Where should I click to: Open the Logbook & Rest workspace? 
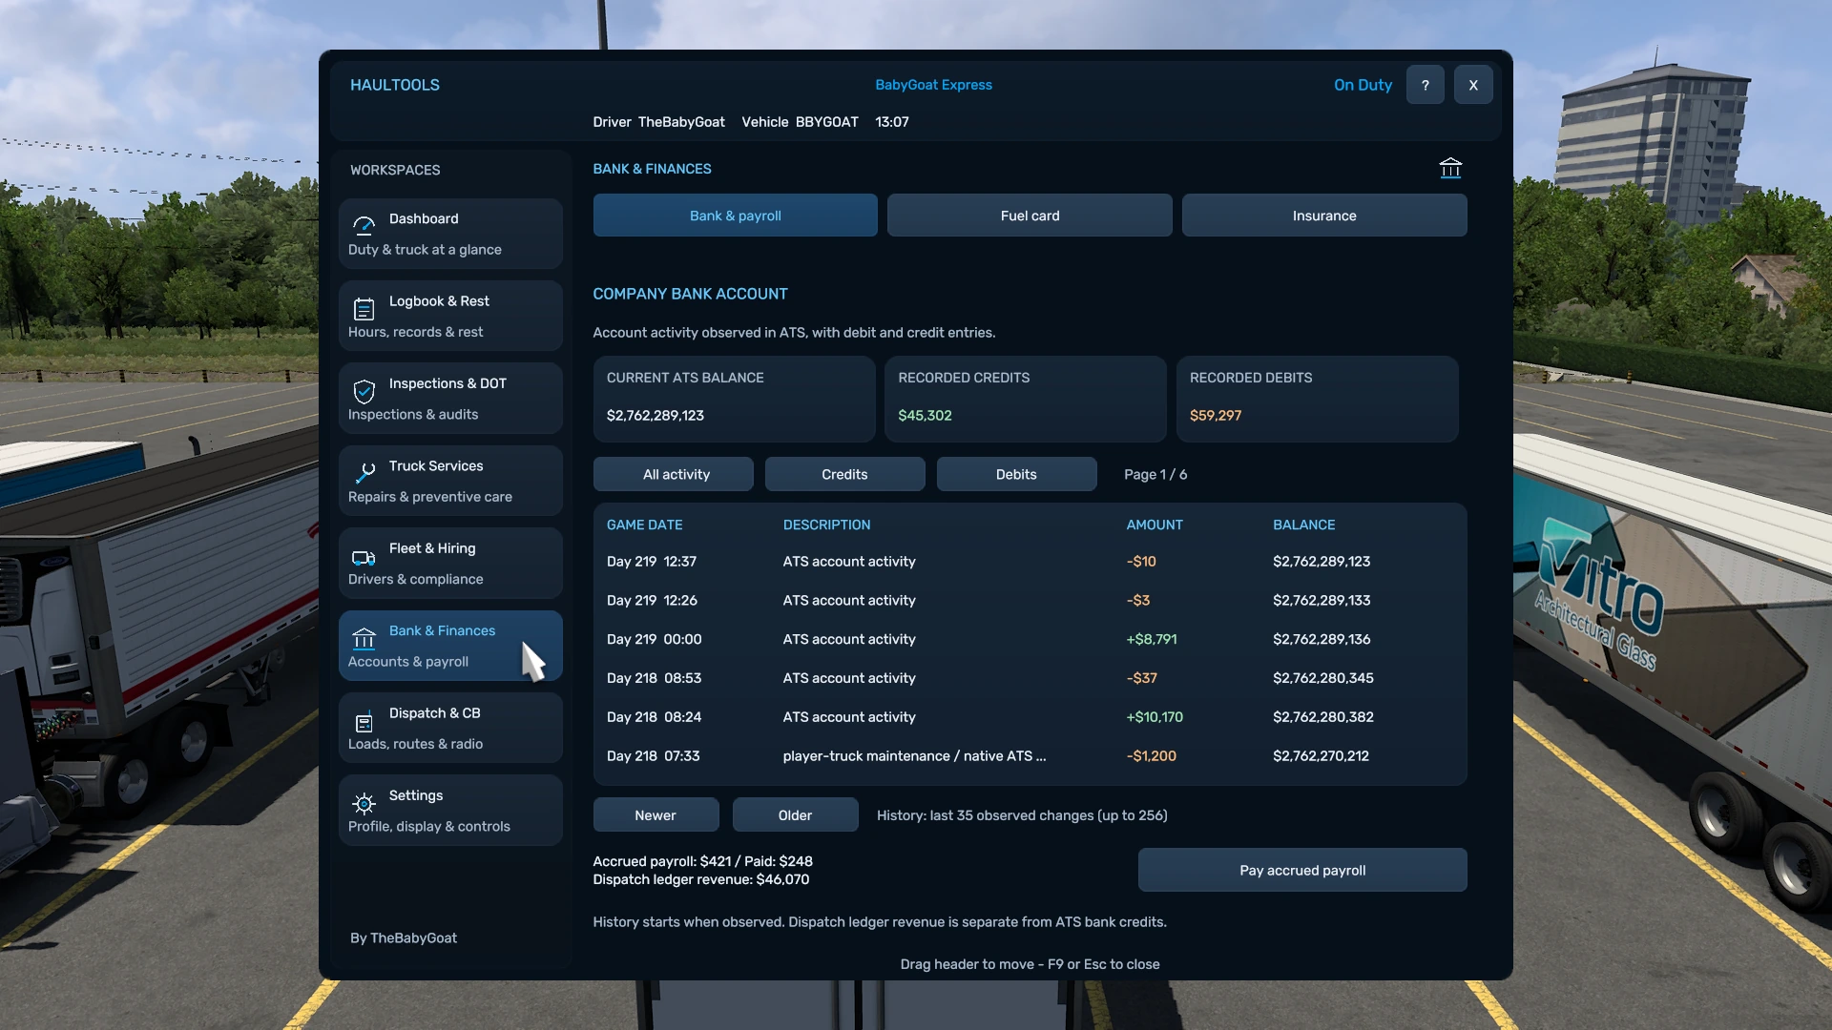click(x=450, y=316)
